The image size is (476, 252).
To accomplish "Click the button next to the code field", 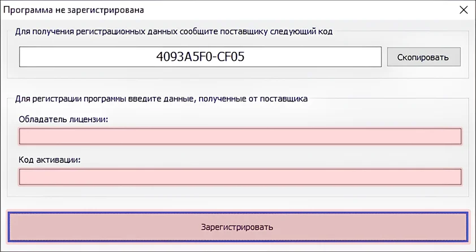I will coord(423,57).
